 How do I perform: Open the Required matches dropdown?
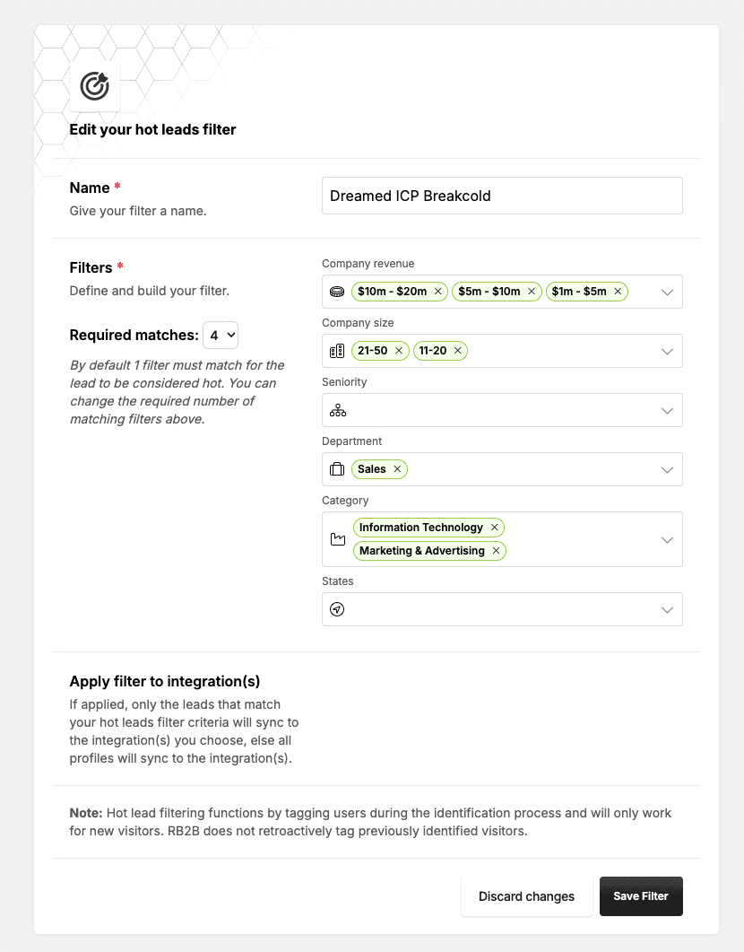[x=221, y=335]
